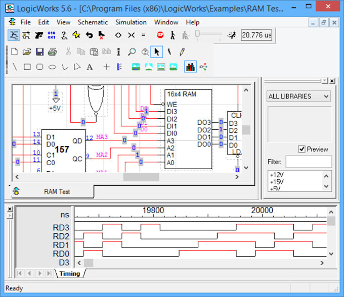Click the equals sign toolbar icon
344x297 pixels.
point(144,35)
